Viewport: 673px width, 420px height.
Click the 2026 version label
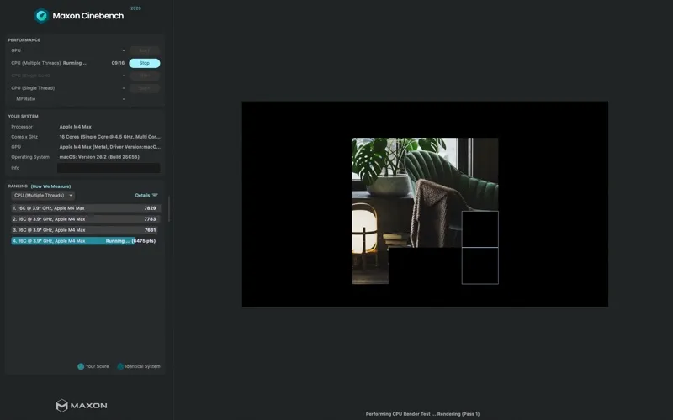[x=135, y=8]
